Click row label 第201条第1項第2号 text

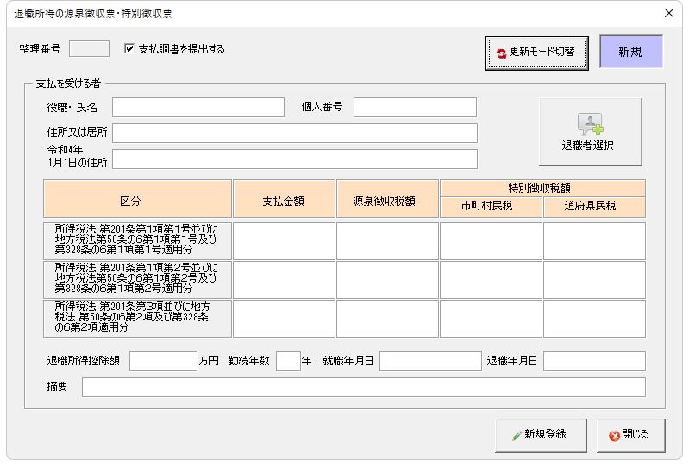[137, 280]
